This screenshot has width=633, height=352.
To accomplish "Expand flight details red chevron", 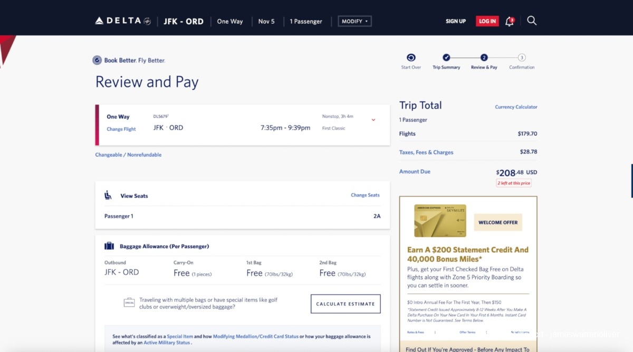I will point(373,120).
